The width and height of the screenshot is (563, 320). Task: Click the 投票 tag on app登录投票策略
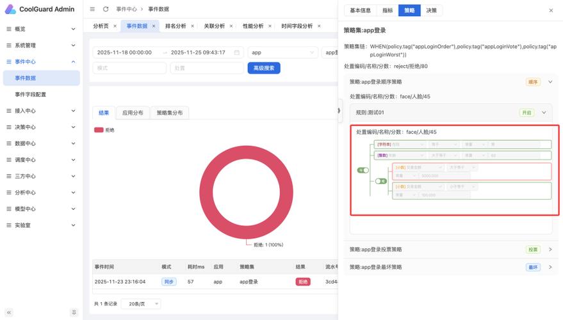[x=533, y=250]
